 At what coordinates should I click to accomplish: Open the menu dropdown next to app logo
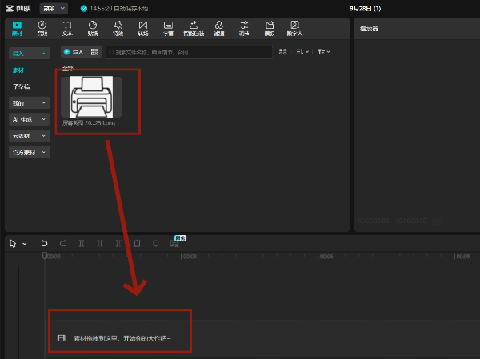[x=54, y=8]
